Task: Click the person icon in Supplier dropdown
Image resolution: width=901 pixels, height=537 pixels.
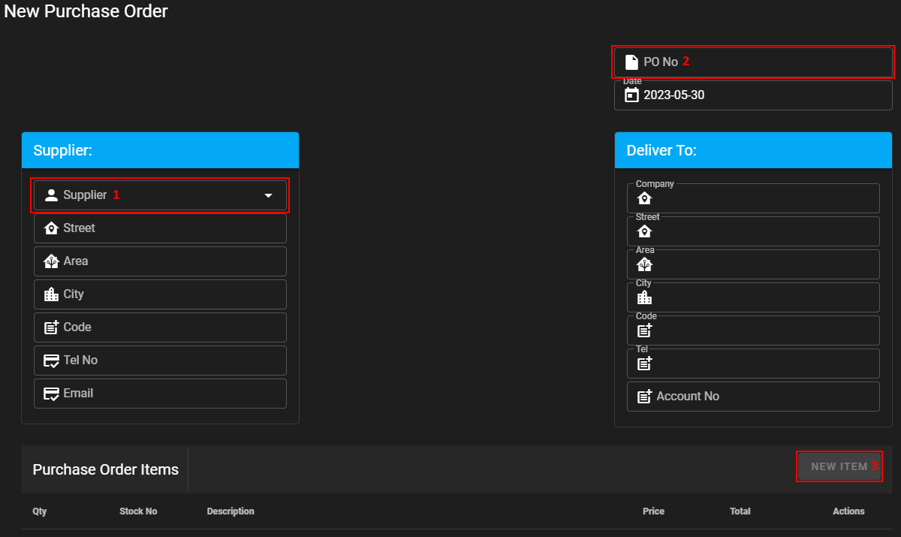Action: pos(51,195)
